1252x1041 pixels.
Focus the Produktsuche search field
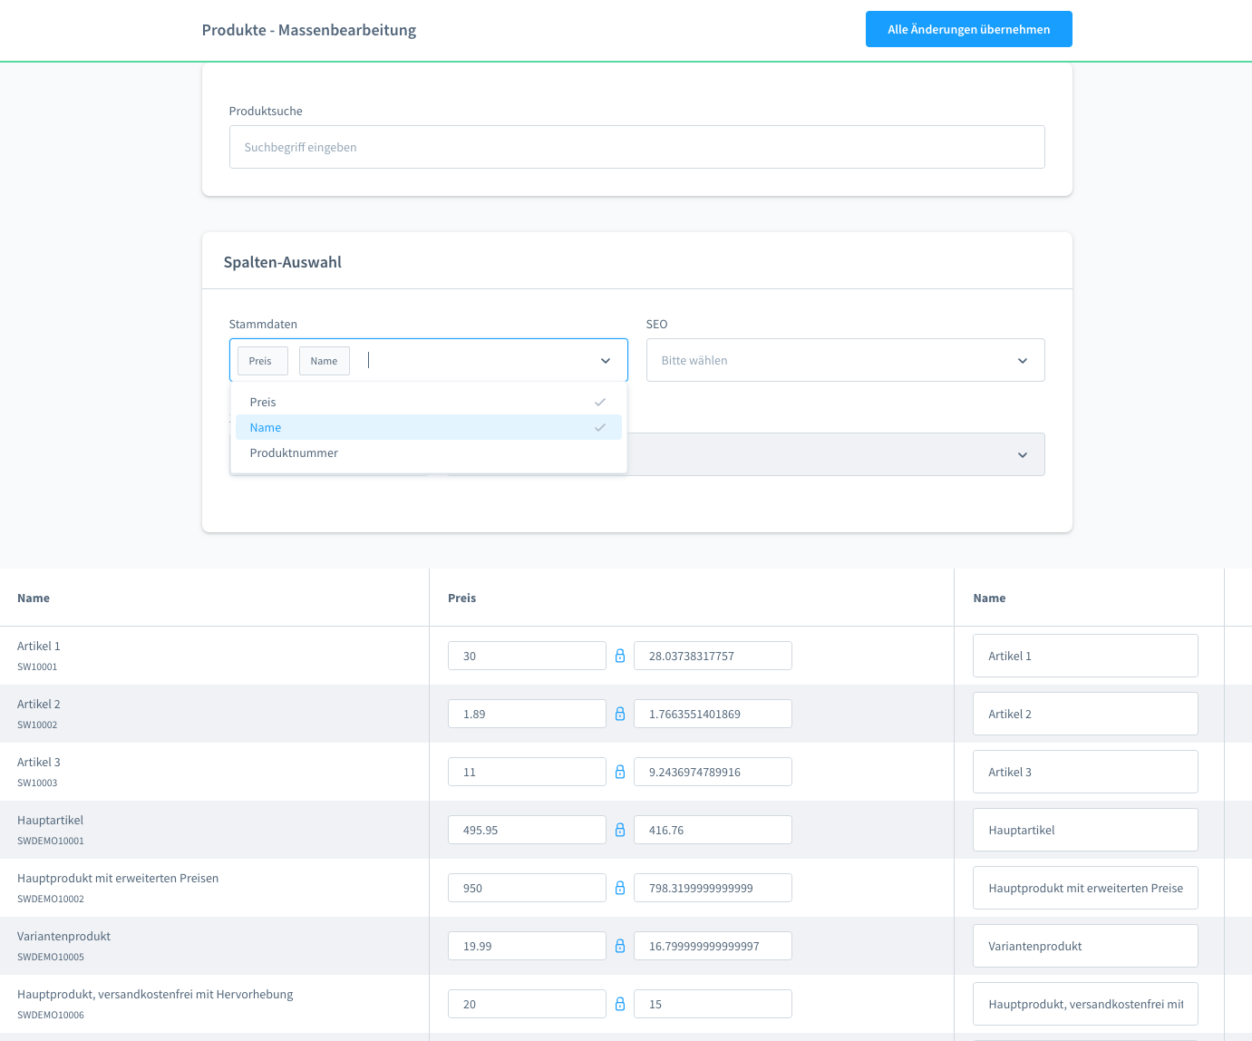[x=636, y=147]
